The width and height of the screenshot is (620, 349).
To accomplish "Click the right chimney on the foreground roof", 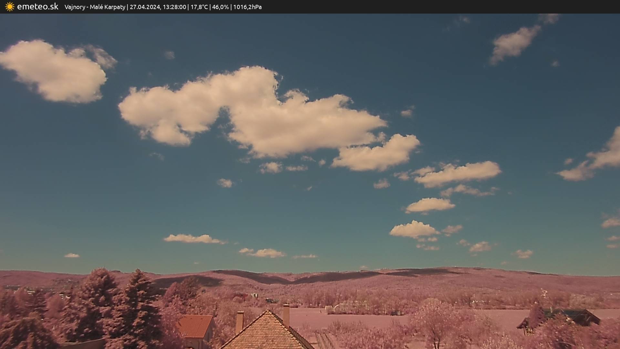I will point(286,315).
